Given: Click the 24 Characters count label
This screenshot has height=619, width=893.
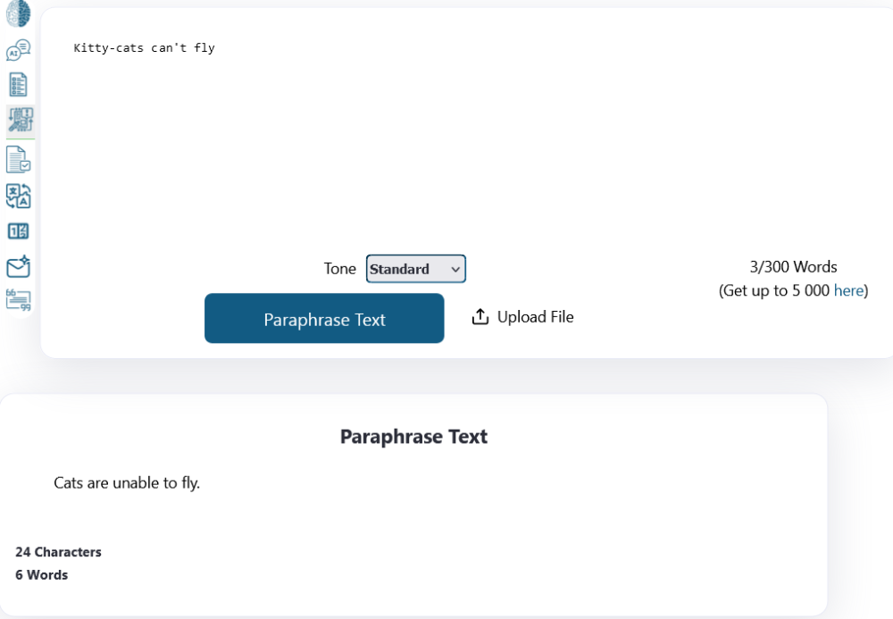Looking at the screenshot, I should (58, 552).
